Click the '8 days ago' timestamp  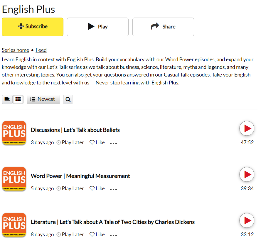click(x=42, y=234)
